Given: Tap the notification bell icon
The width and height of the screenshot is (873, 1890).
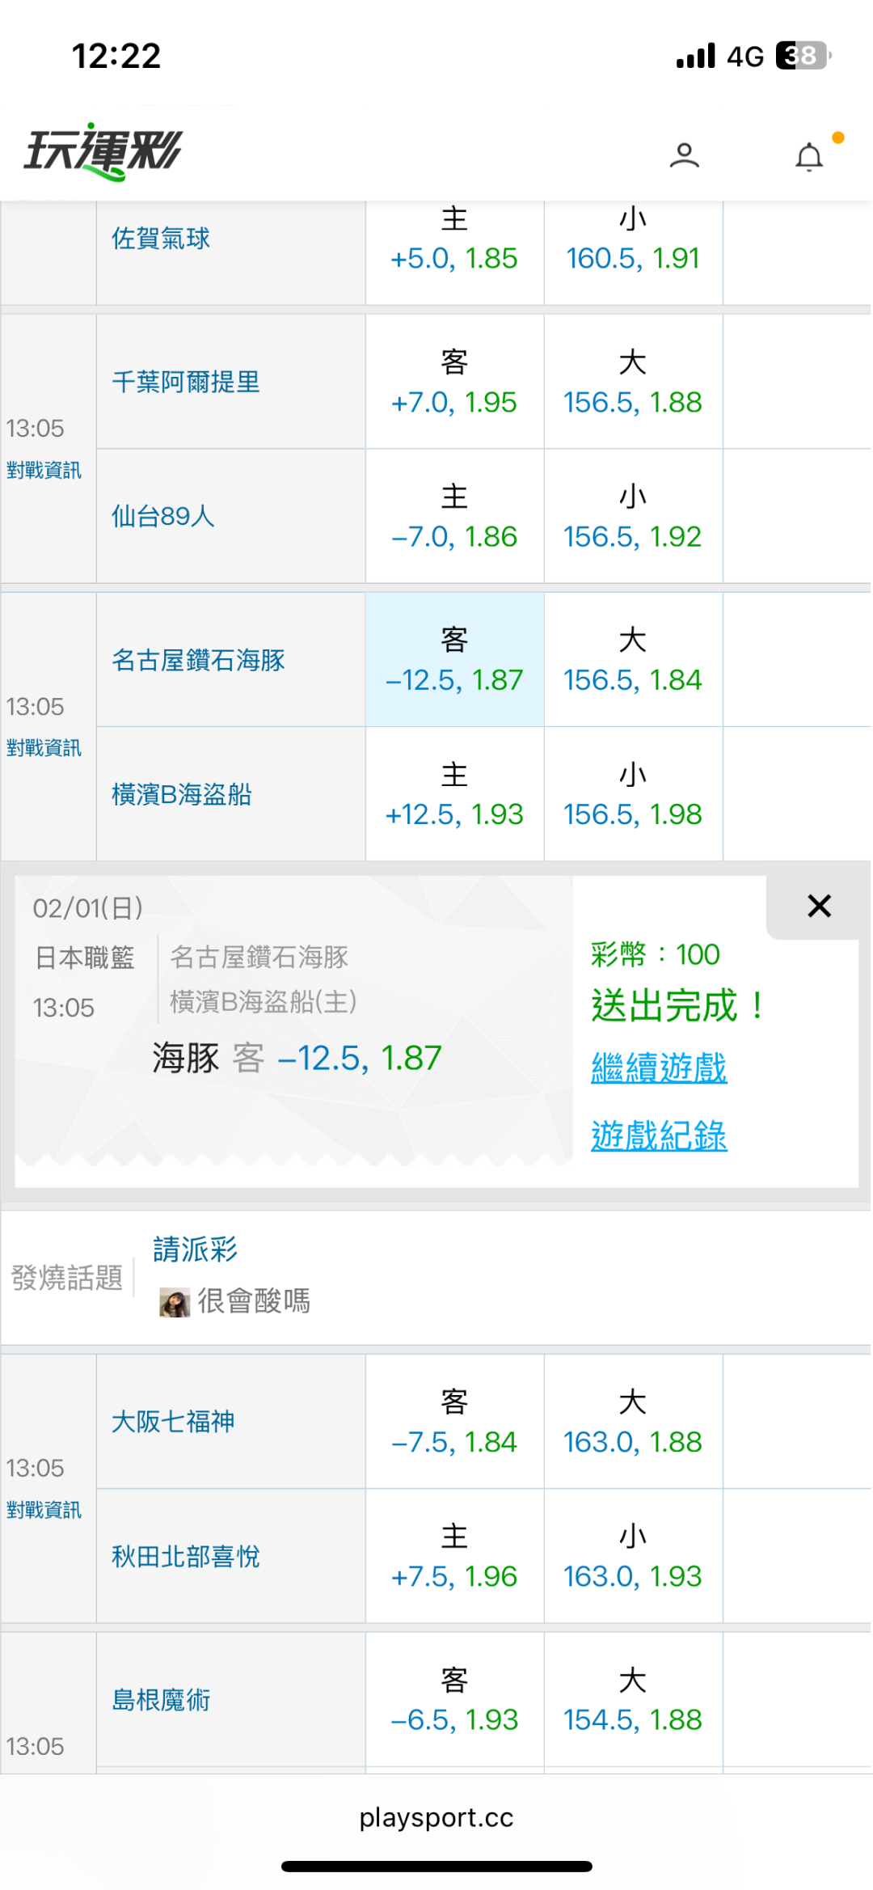Looking at the screenshot, I should [x=809, y=156].
